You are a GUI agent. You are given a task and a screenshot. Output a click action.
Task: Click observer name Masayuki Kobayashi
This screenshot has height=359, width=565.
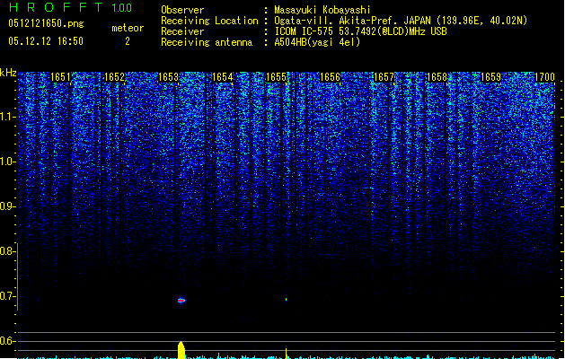(x=322, y=10)
